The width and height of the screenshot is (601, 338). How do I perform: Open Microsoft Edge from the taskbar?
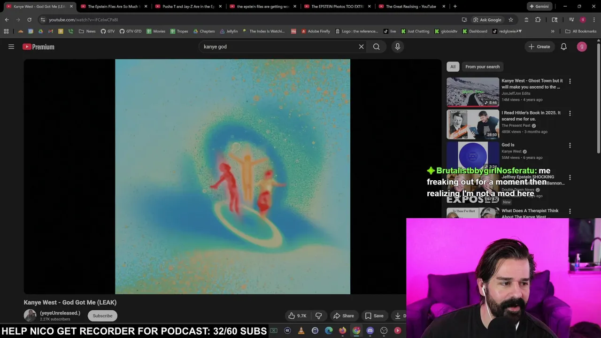(329, 330)
